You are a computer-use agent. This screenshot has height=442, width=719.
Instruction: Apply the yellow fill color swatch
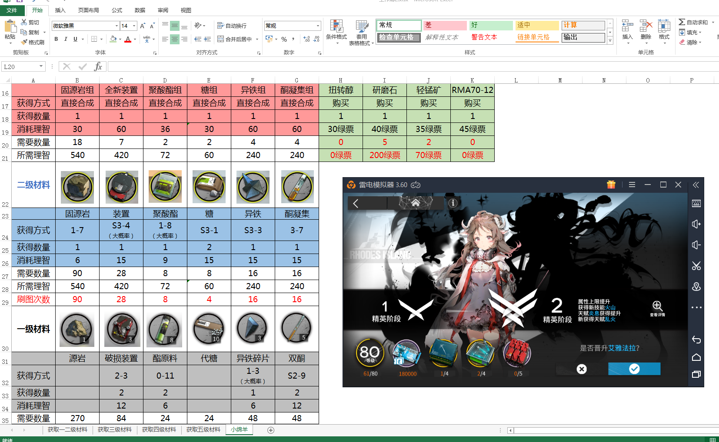113,39
